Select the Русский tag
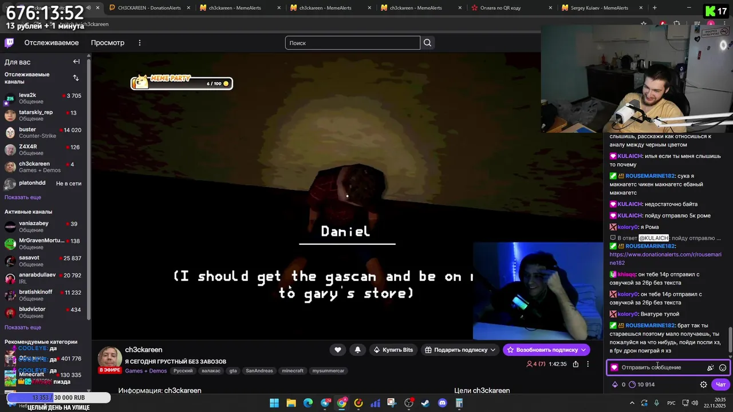The width and height of the screenshot is (733, 412). point(183,371)
